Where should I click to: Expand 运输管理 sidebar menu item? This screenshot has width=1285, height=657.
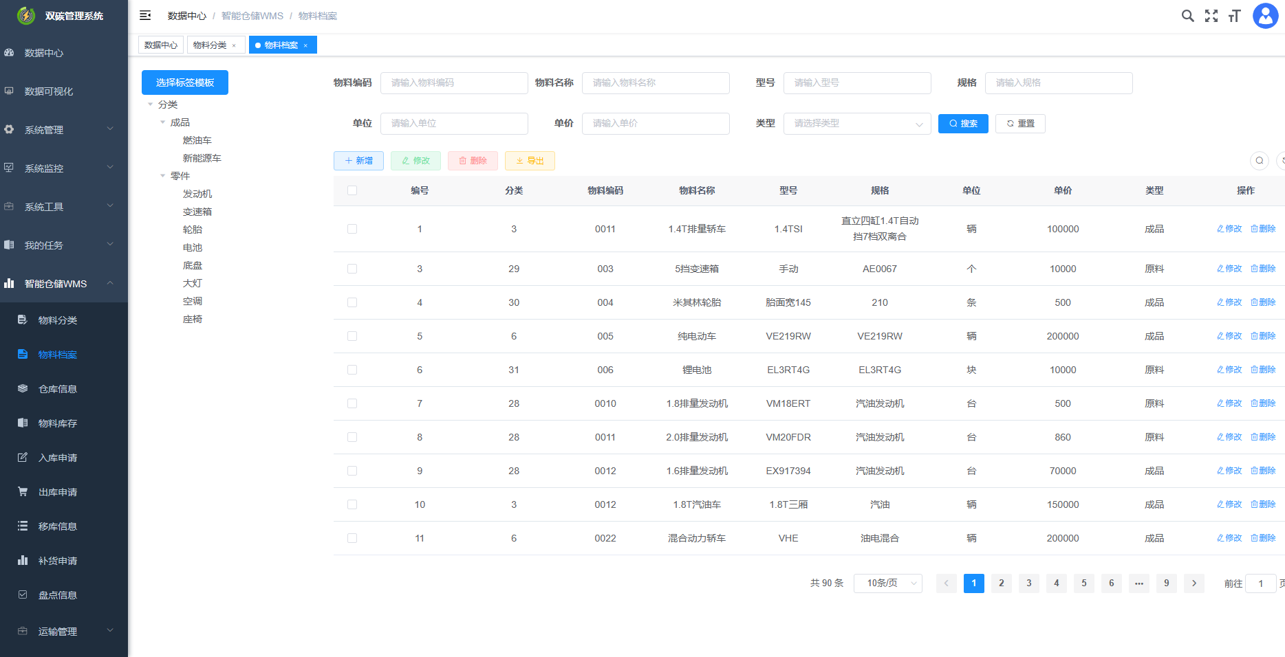(x=64, y=632)
